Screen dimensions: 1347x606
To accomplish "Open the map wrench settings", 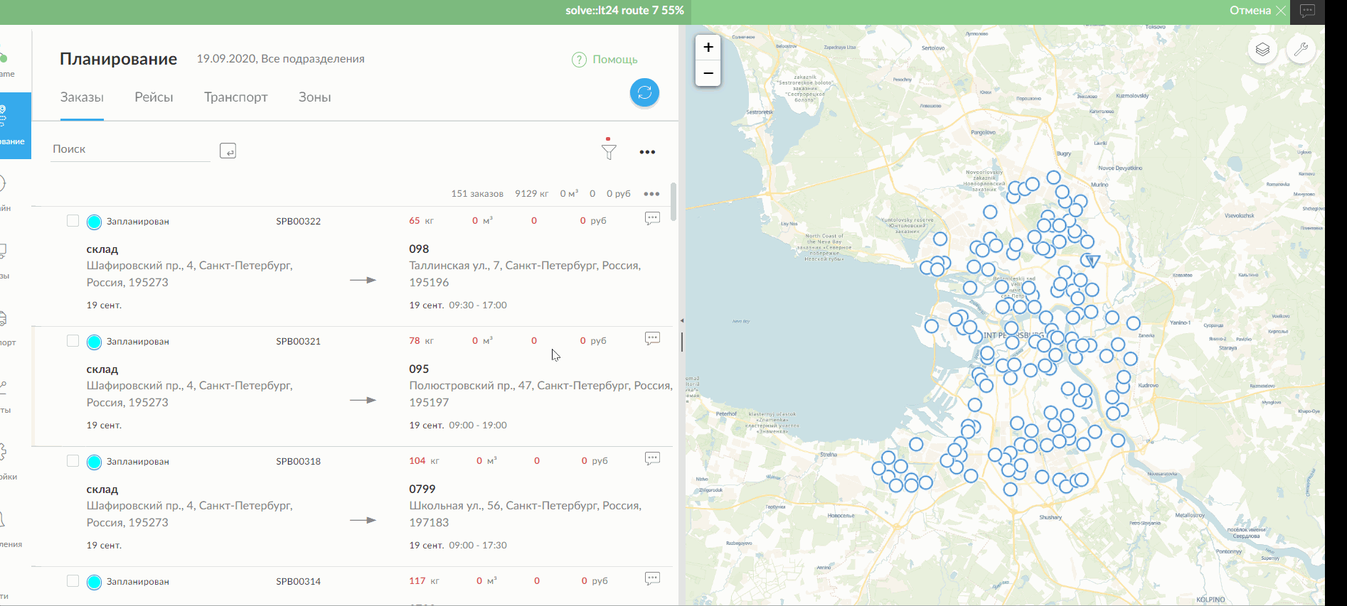I will pos(1301,50).
